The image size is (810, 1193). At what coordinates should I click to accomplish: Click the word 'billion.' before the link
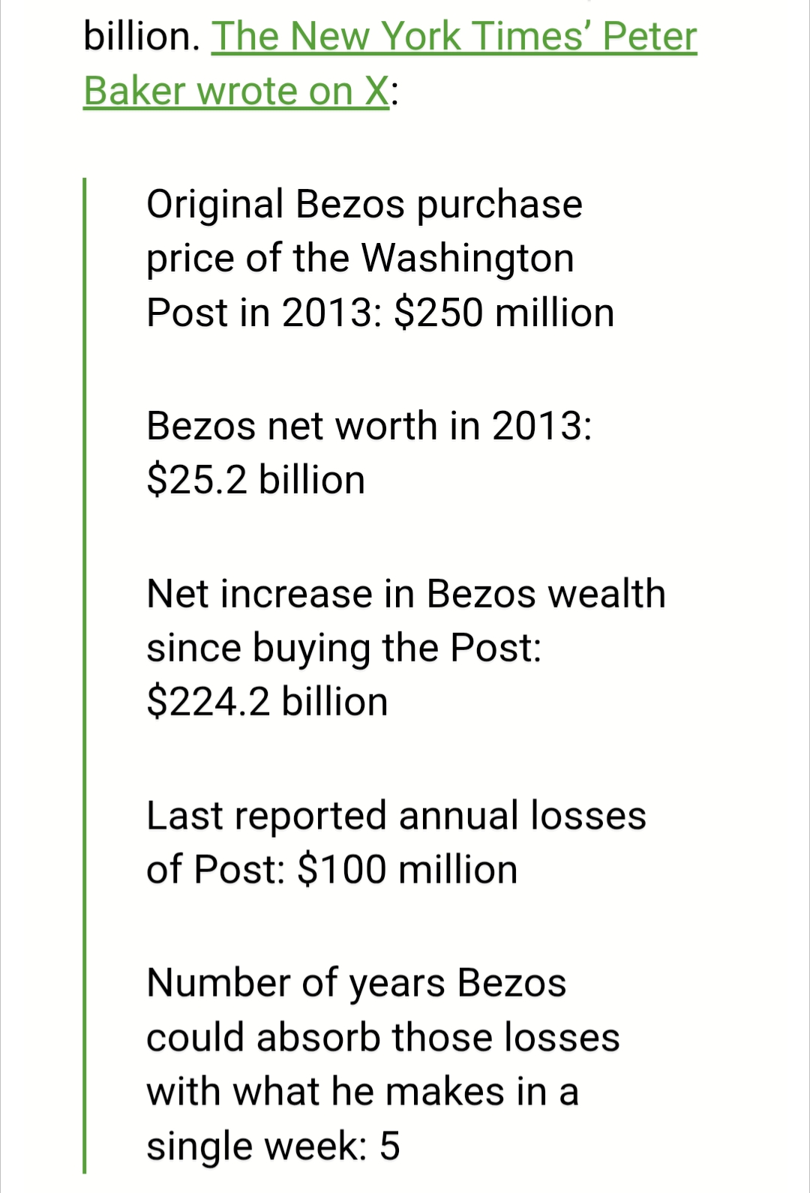coord(142,36)
